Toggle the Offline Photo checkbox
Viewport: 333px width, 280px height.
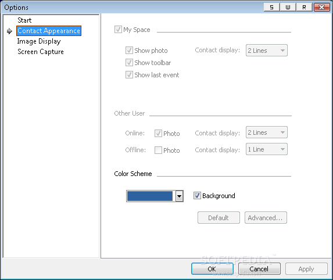pyautogui.click(x=158, y=150)
